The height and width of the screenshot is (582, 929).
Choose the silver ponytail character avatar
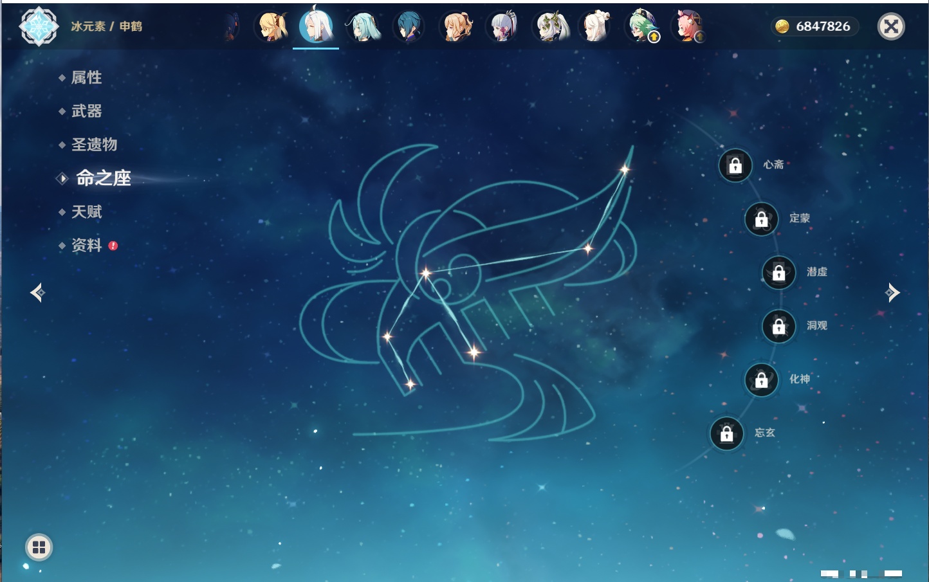[502, 26]
